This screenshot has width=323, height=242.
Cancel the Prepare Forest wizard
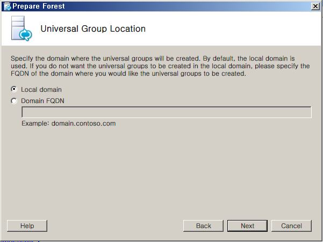click(291, 226)
